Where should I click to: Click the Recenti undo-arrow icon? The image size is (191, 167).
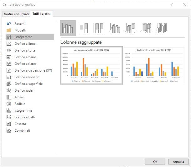coord(9,23)
